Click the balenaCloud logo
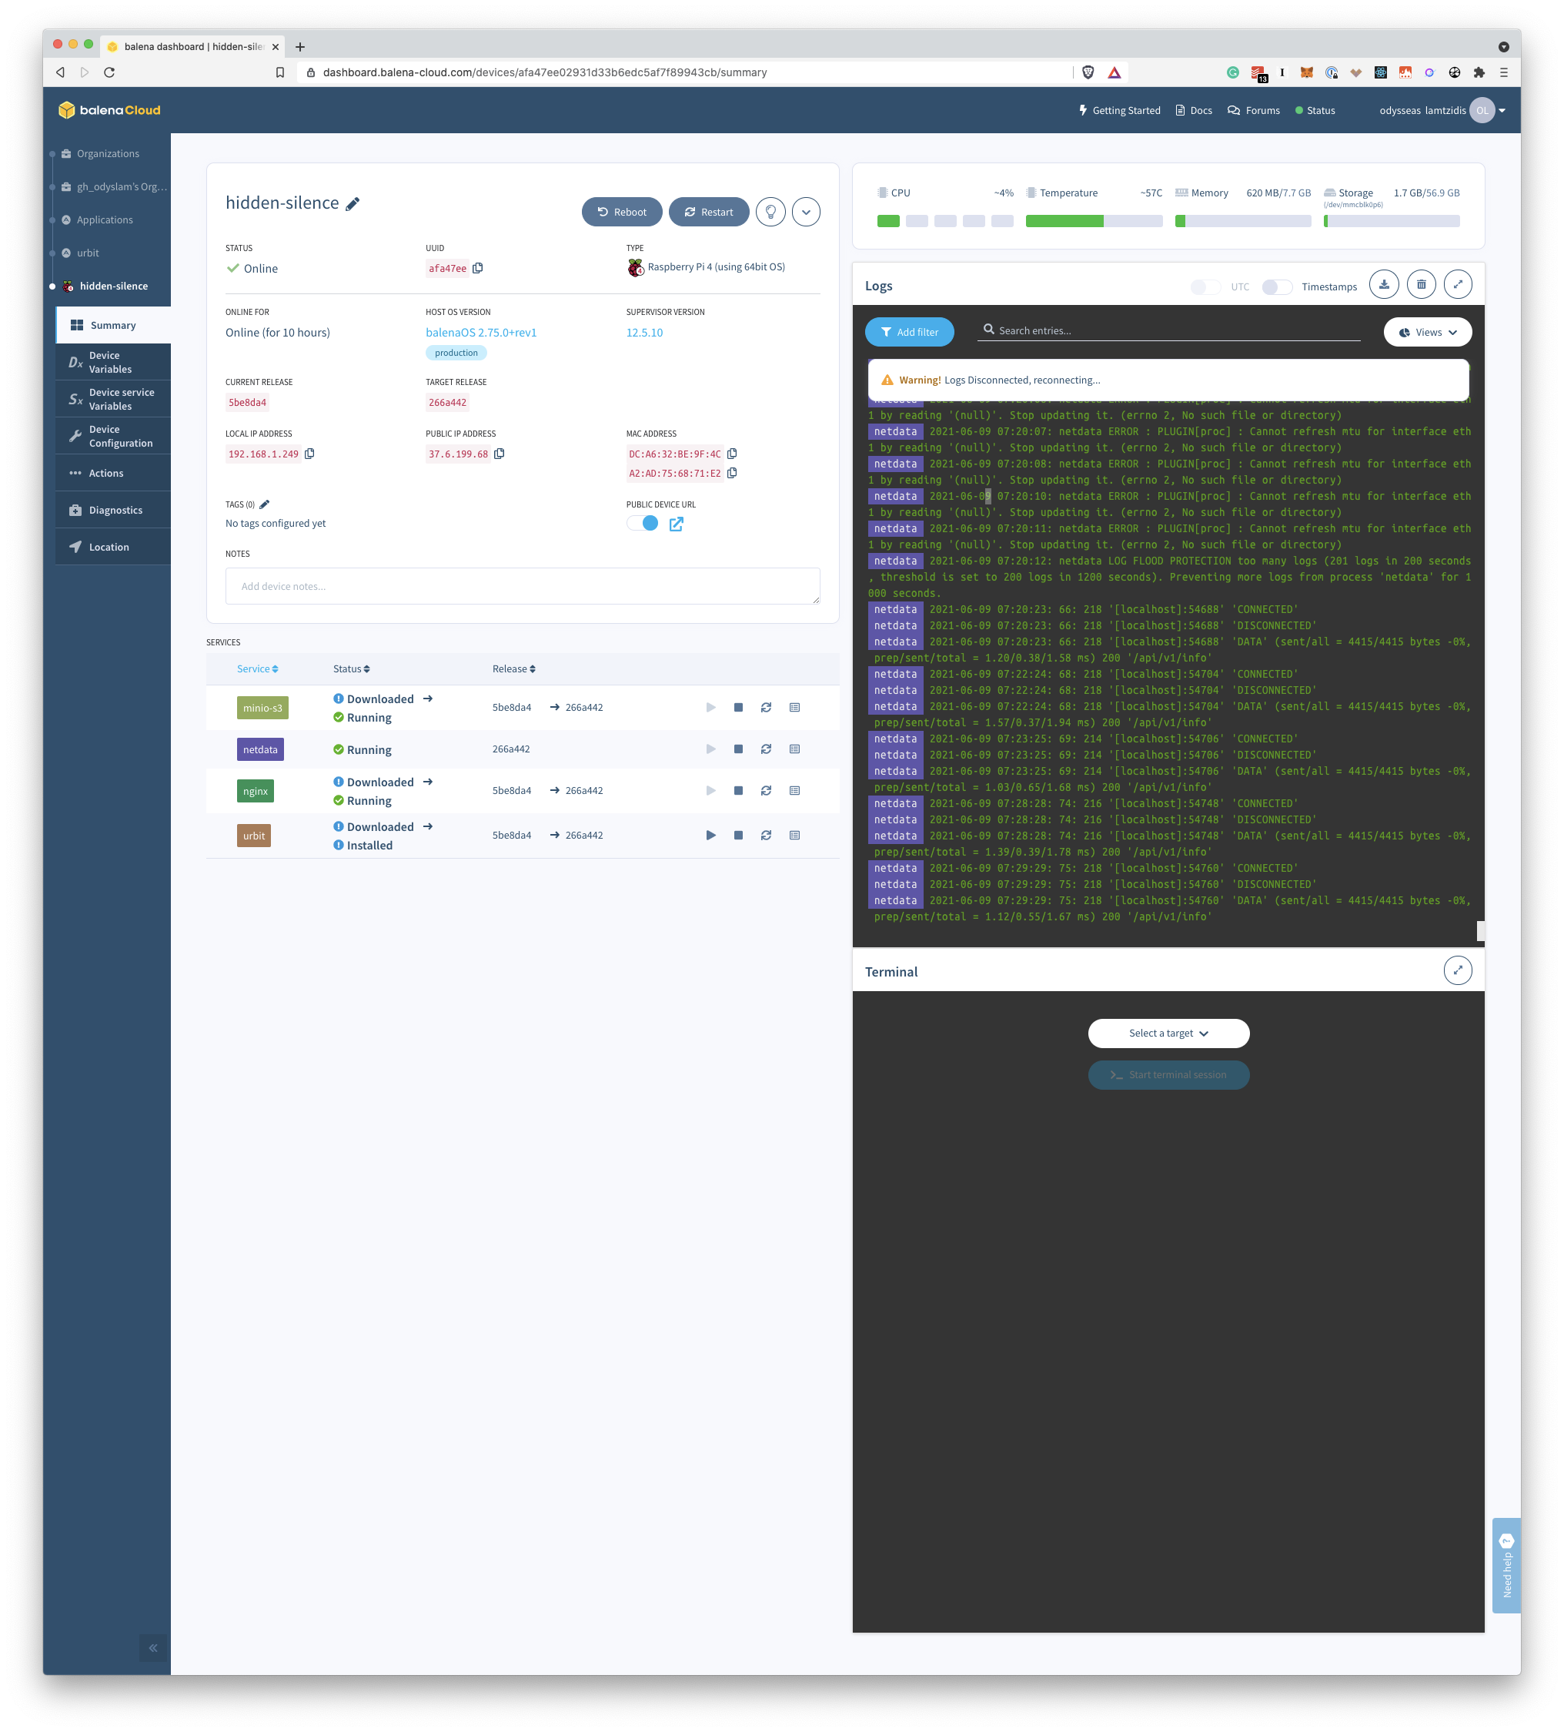 tap(109, 110)
